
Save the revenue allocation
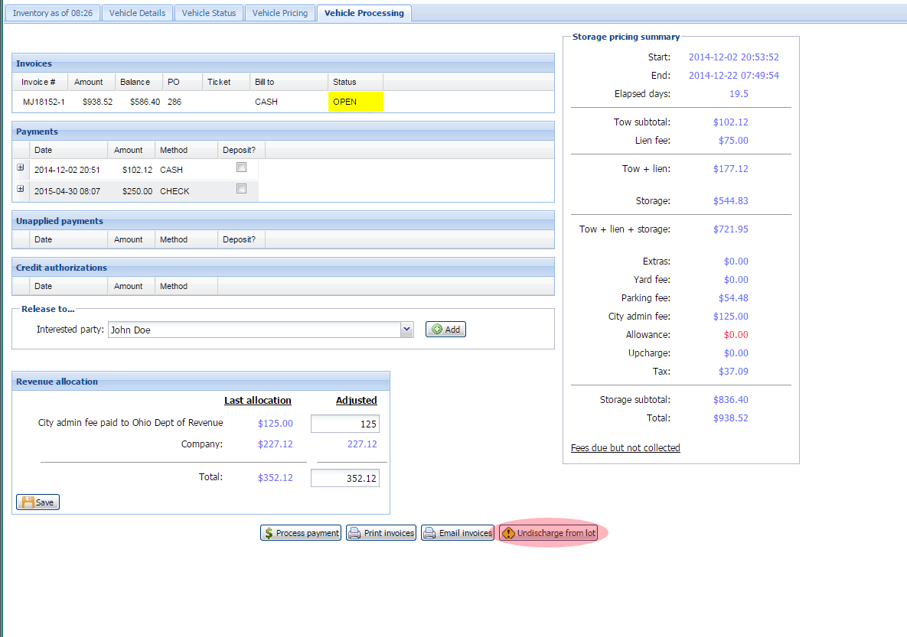[x=38, y=502]
